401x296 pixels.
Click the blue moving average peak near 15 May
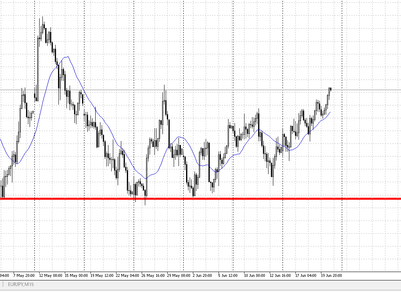click(x=68, y=57)
